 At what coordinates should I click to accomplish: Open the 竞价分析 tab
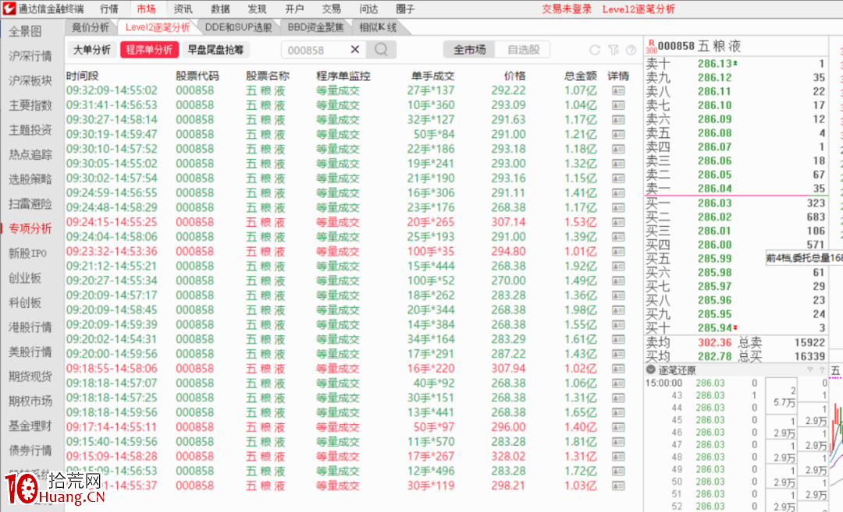[91, 27]
